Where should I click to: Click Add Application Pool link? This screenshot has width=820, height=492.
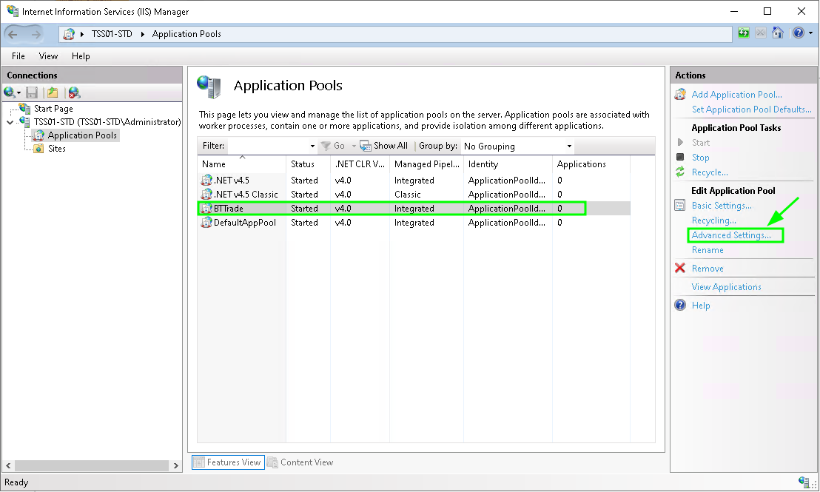click(x=737, y=95)
